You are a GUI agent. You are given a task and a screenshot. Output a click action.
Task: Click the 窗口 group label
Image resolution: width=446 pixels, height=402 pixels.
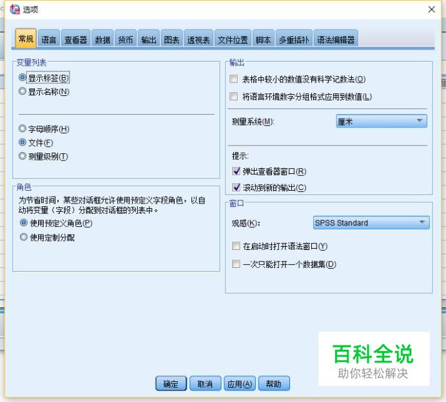pyautogui.click(x=237, y=204)
